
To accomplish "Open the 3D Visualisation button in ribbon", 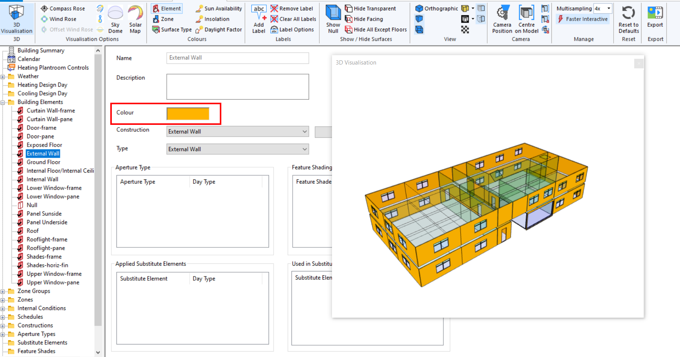I will pyautogui.click(x=16, y=19).
